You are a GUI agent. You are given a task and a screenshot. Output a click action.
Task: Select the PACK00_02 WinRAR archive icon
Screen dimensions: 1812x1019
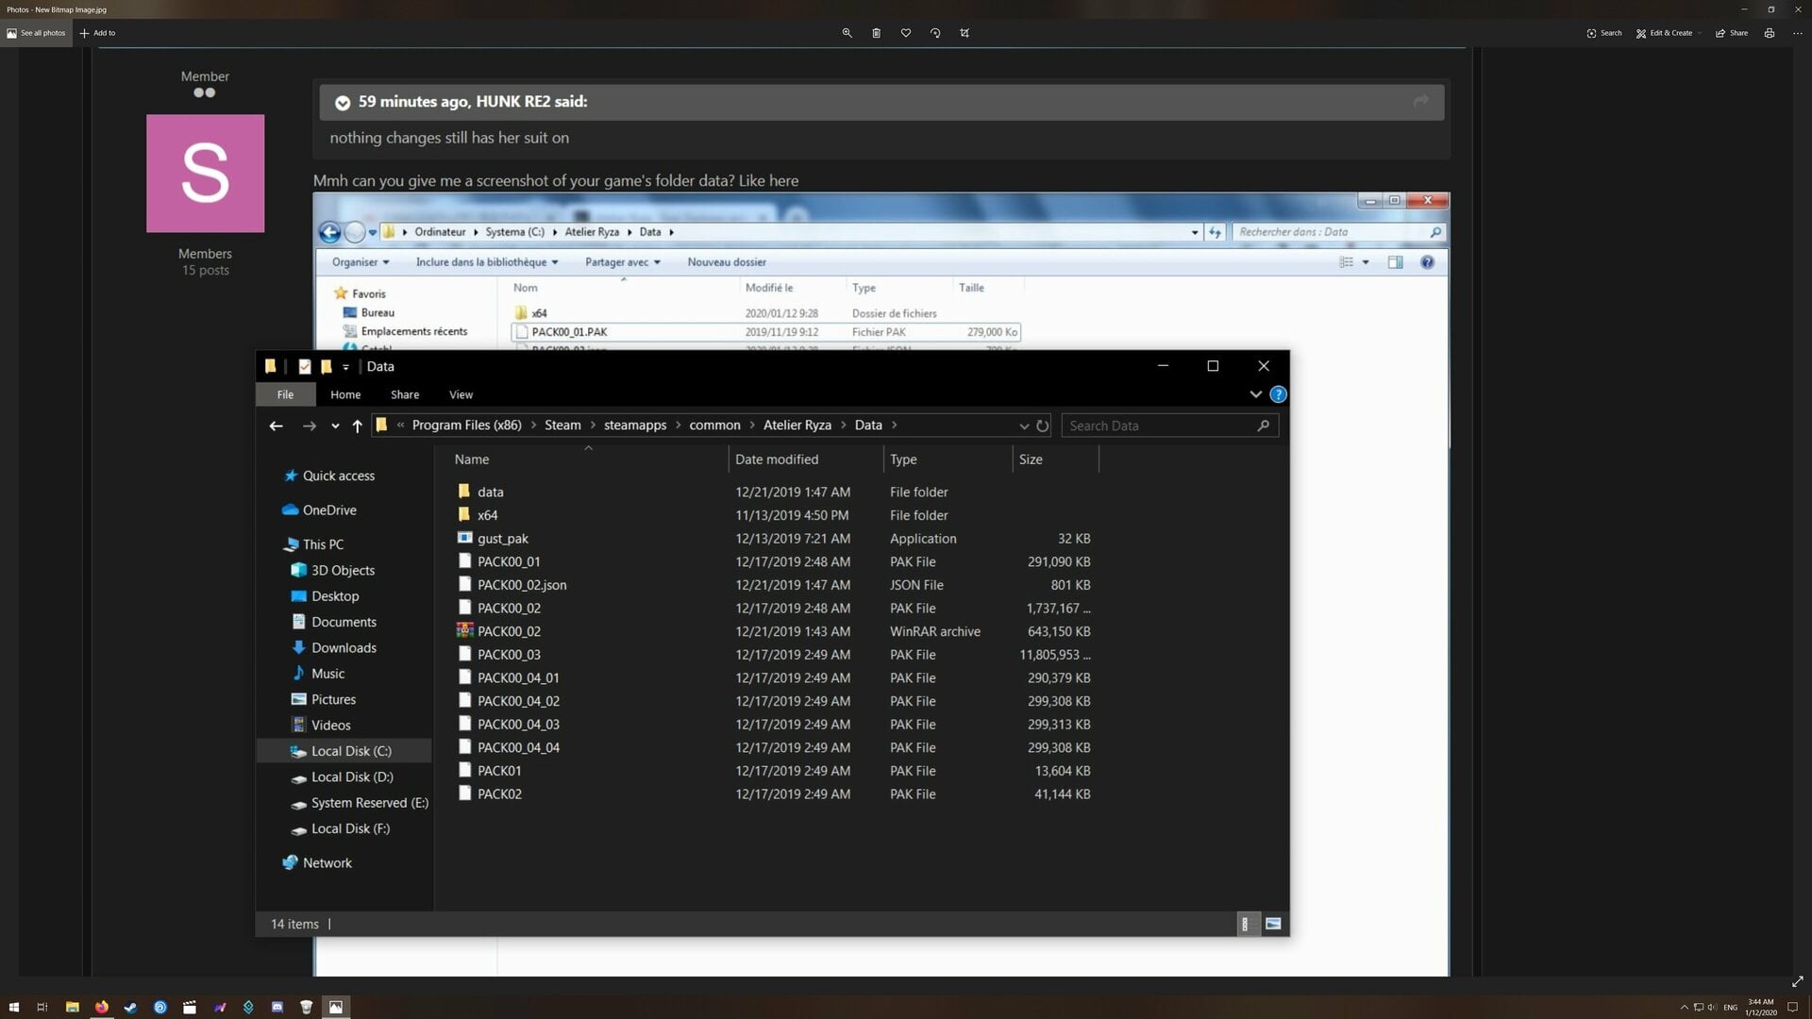point(464,631)
